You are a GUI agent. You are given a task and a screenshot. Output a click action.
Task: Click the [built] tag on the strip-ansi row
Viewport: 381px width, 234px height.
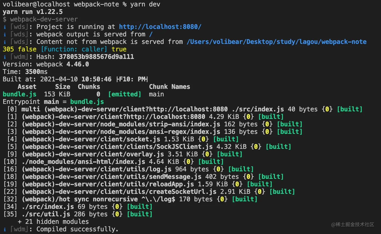(290, 124)
